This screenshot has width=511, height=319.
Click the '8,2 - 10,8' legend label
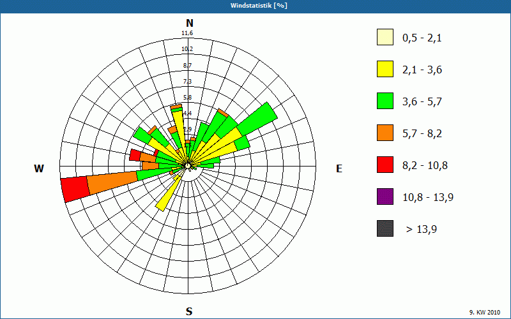[425, 166]
